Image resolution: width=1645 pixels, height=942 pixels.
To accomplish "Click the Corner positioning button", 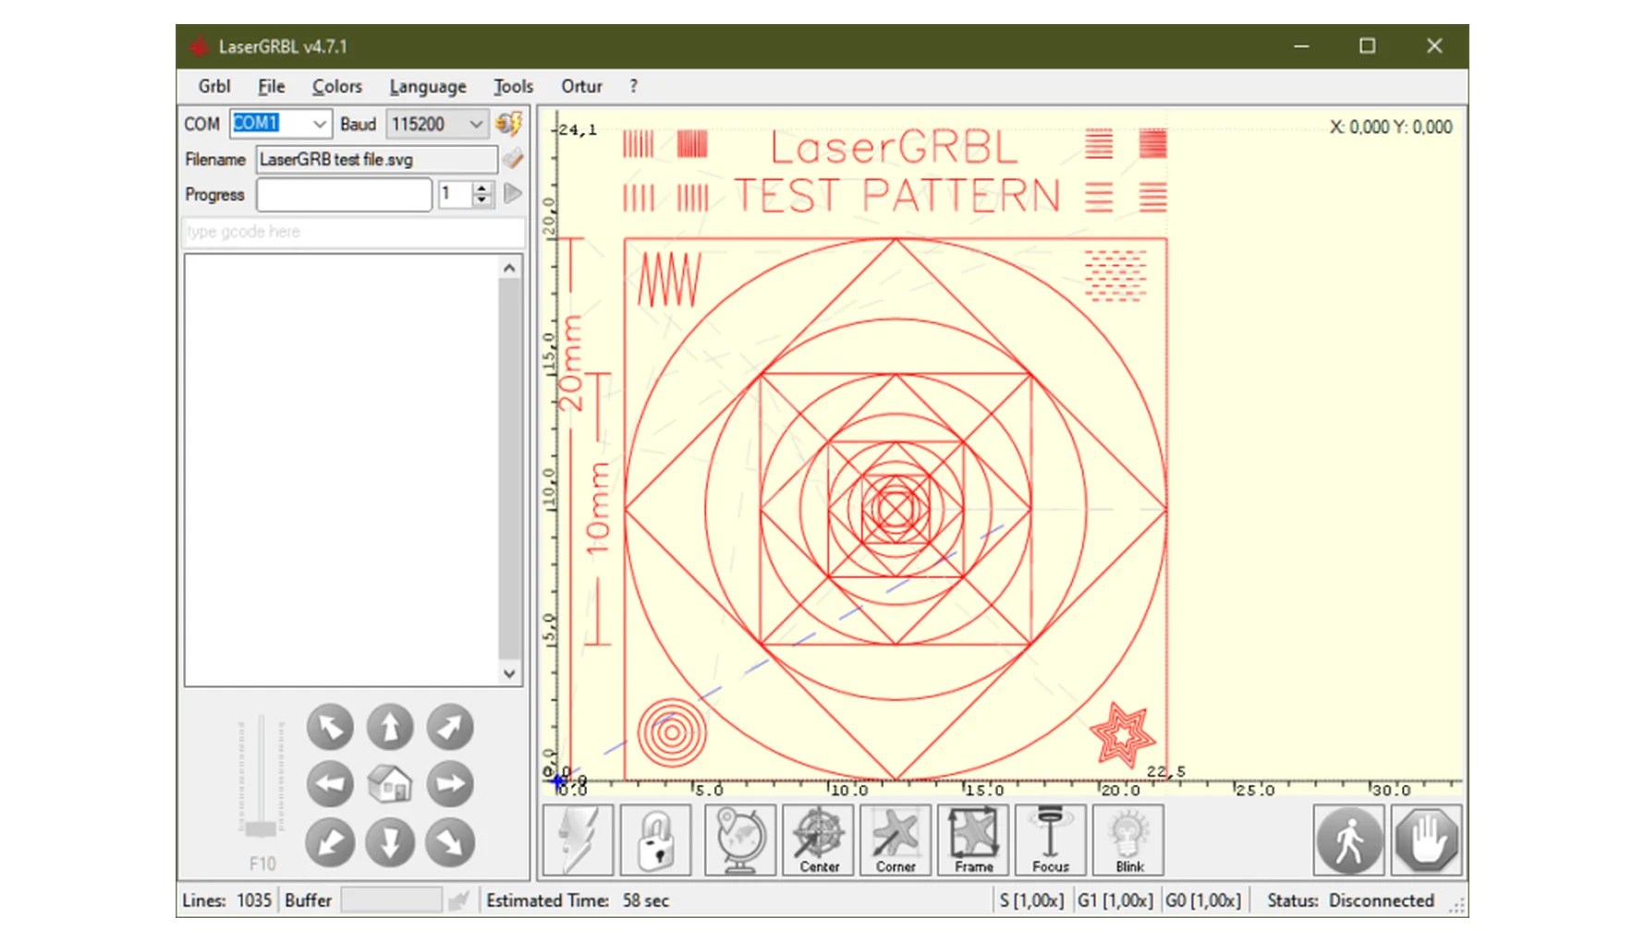I will click(896, 839).
